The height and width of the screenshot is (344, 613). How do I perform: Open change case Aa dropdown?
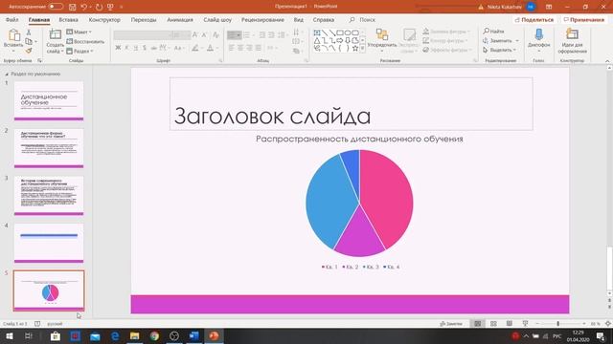point(179,48)
